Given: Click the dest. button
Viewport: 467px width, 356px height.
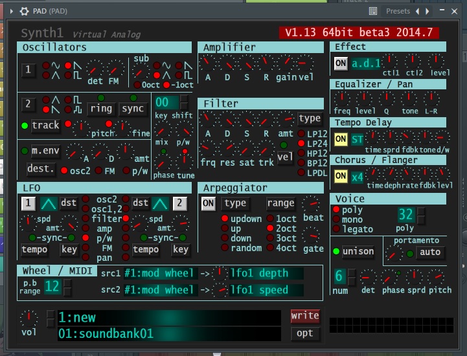Looking at the screenshot, I should [41, 169].
